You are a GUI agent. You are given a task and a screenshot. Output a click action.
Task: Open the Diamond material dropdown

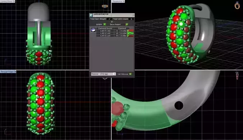[104, 74]
